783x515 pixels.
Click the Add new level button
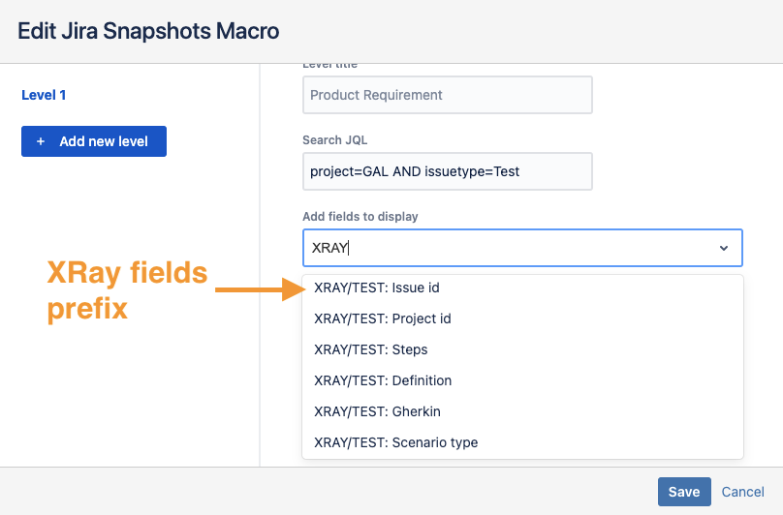(x=94, y=141)
